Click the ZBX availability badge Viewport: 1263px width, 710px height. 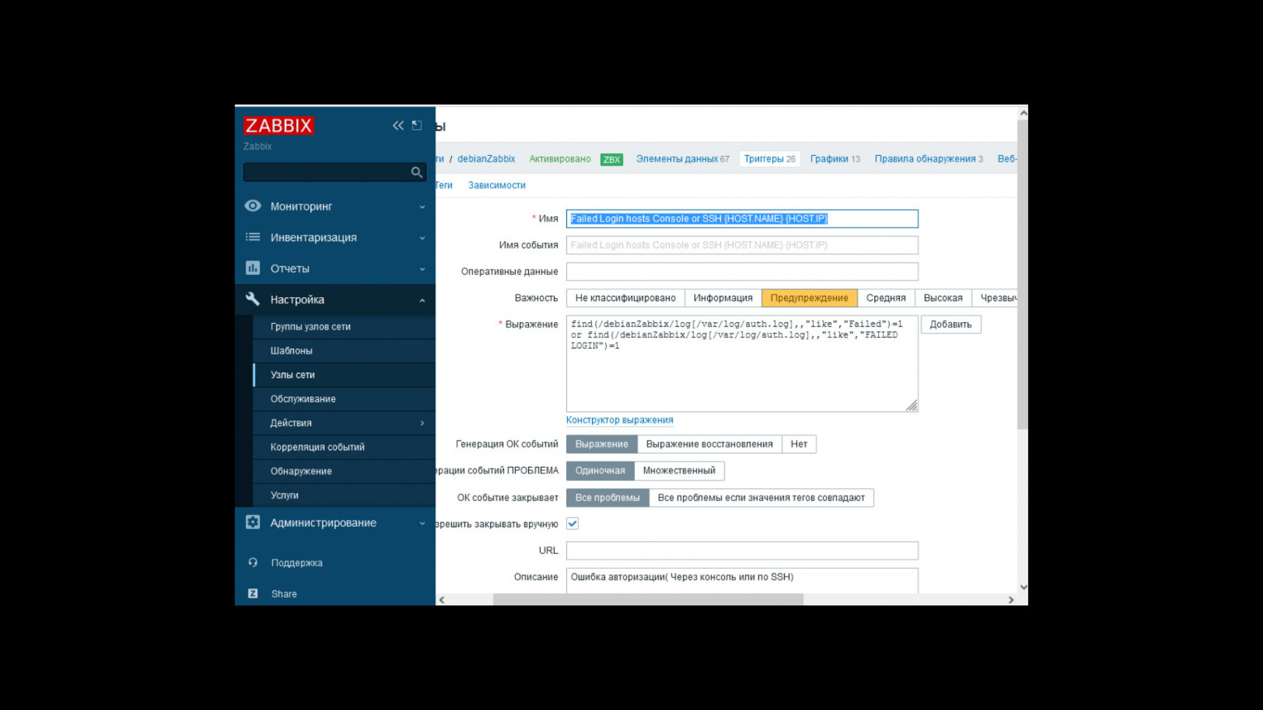(611, 159)
